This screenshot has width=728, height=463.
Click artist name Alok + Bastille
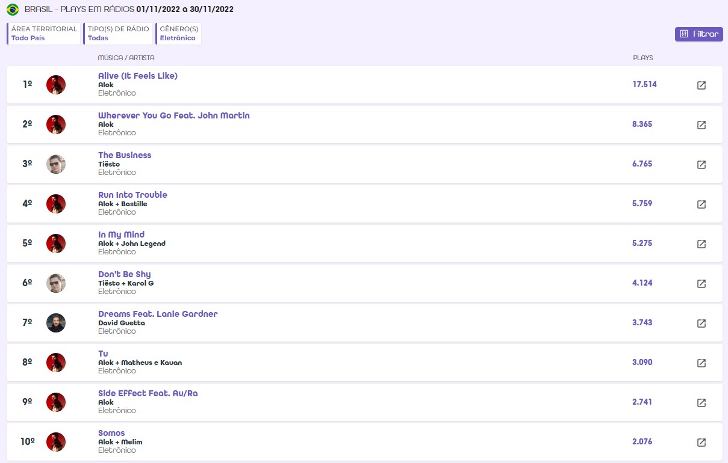(x=123, y=204)
